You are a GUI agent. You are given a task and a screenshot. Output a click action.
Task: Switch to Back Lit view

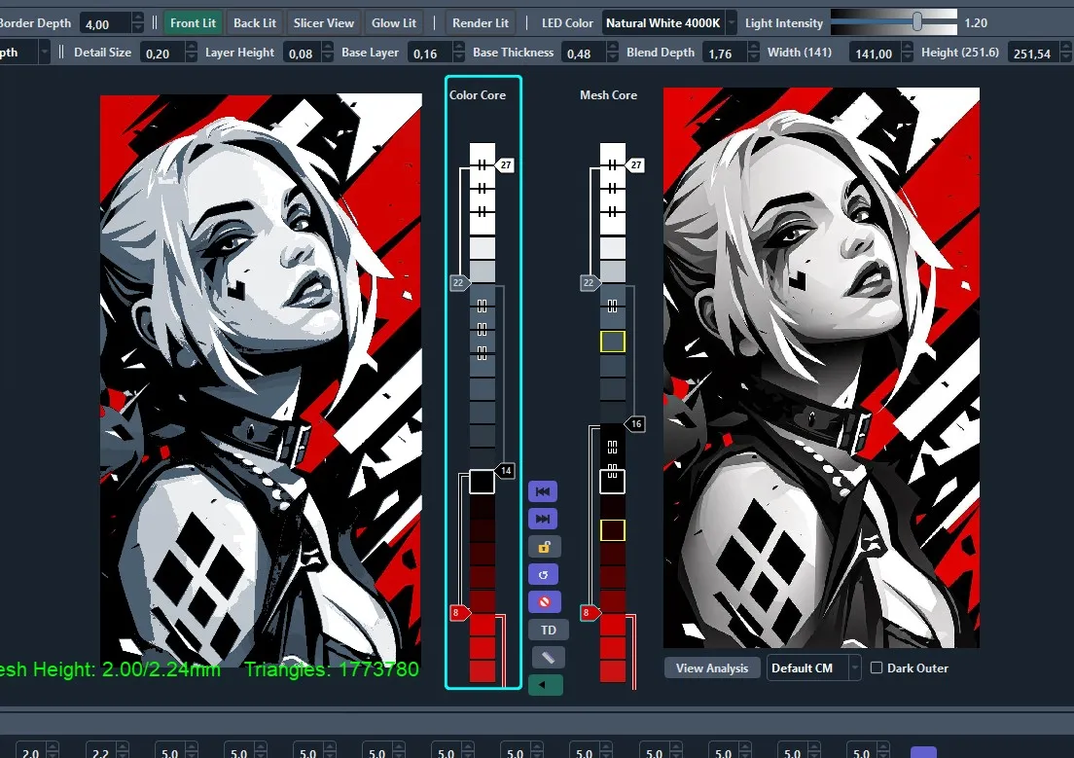click(255, 23)
